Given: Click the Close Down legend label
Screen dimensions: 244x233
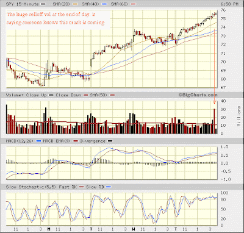Looking at the screenshot, I should click(68, 95).
